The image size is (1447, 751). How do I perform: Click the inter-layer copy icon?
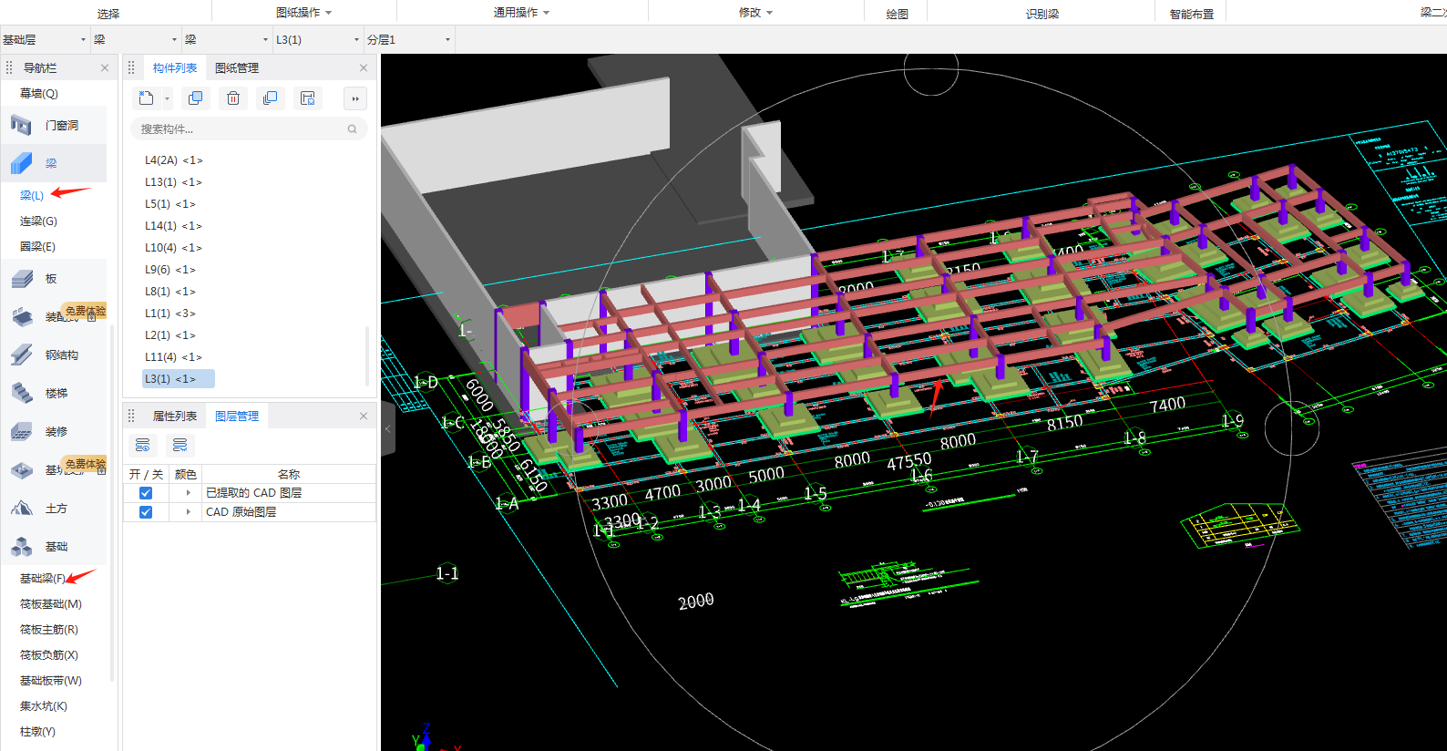pos(270,98)
